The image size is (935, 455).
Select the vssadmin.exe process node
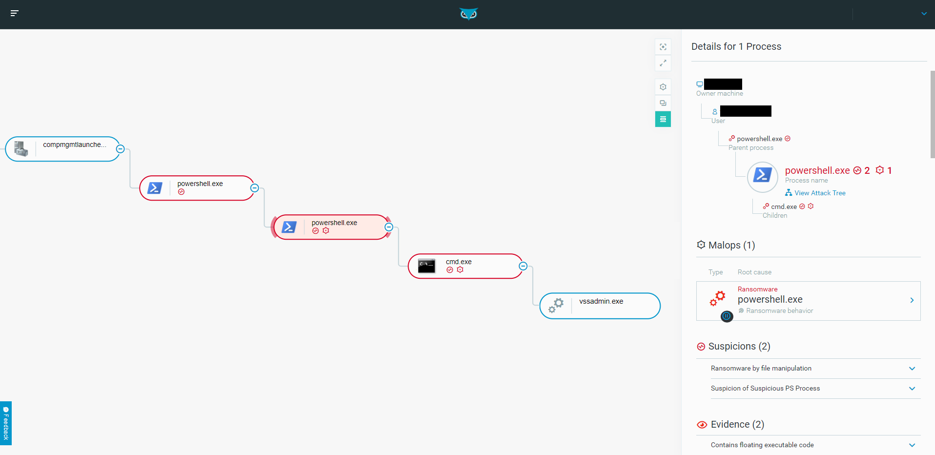point(600,306)
